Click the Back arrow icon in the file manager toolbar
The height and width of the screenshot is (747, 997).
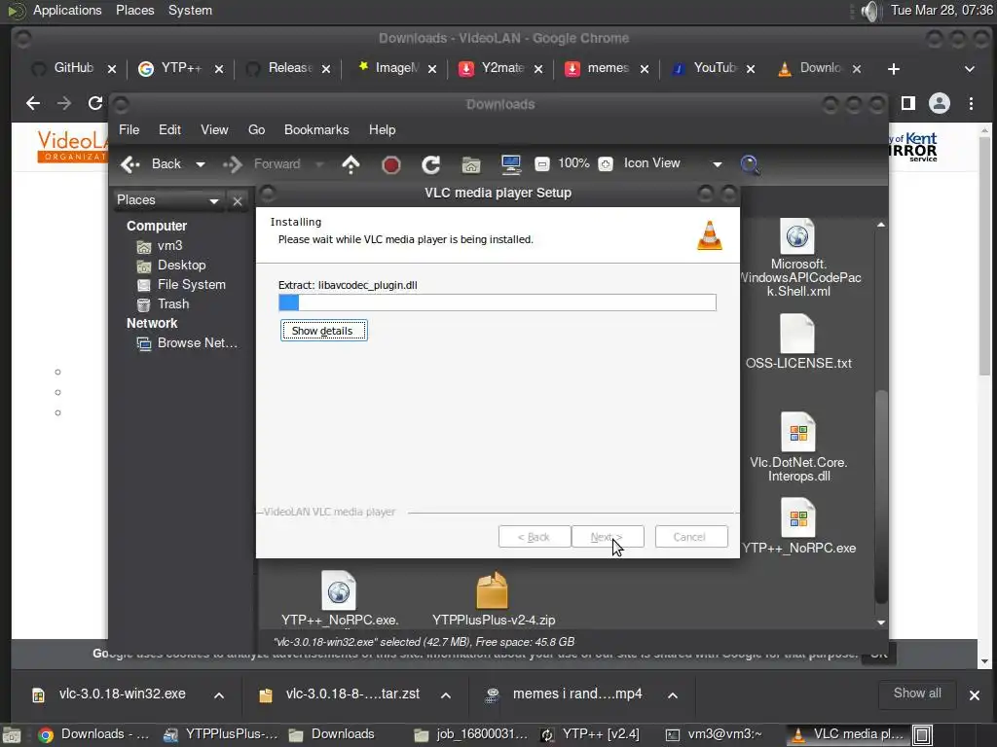tap(130, 164)
